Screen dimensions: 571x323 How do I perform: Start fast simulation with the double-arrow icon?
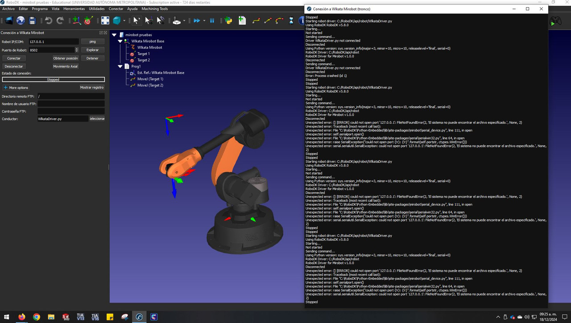(197, 20)
